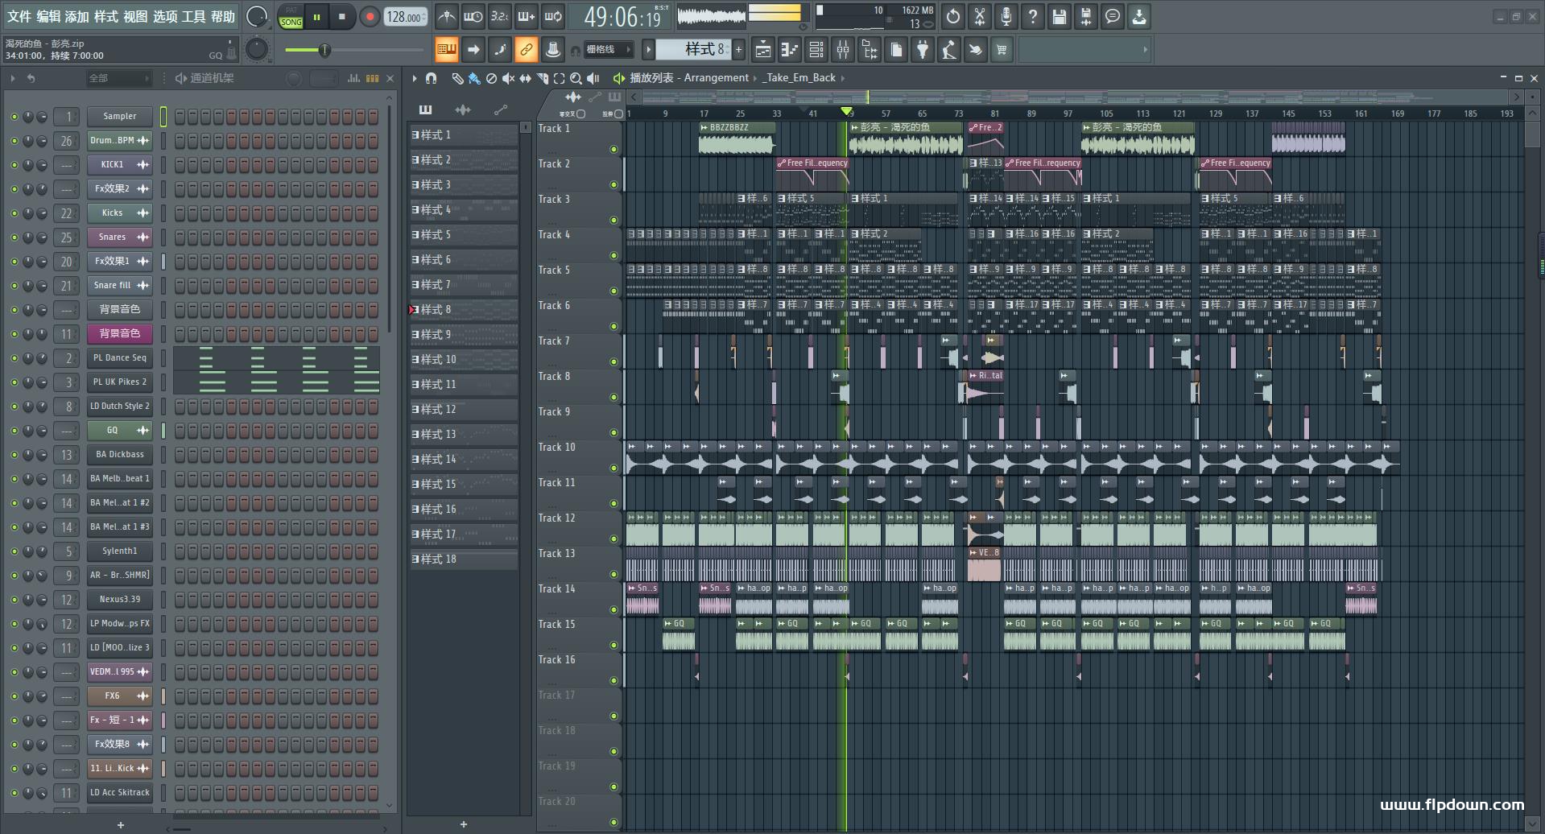This screenshot has height=834, width=1545.
Task: Toggle loop recording icon
Action: [552, 16]
